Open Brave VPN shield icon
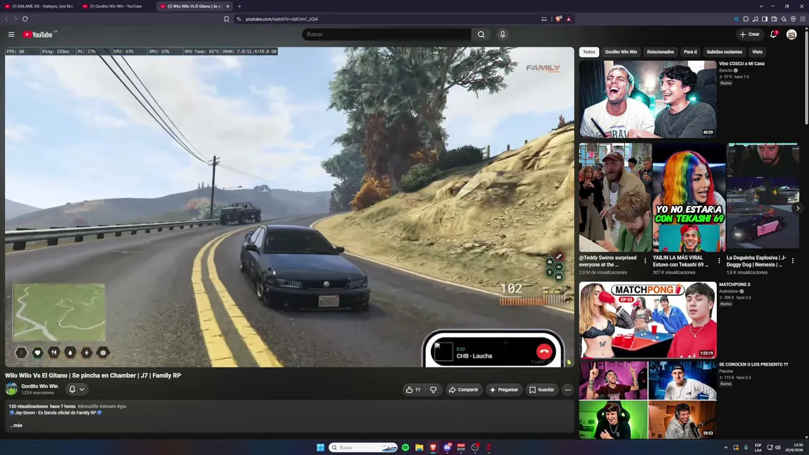The height and width of the screenshot is (455, 809). tap(793, 19)
